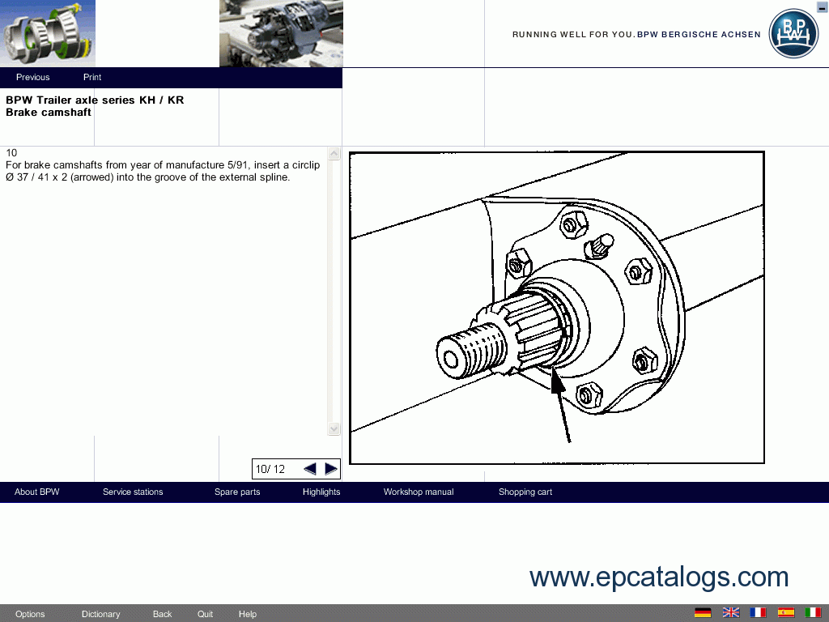Image resolution: width=829 pixels, height=622 pixels.
Task: Open the Dictionary from bottom bar
Action: (x=100, y=614)
